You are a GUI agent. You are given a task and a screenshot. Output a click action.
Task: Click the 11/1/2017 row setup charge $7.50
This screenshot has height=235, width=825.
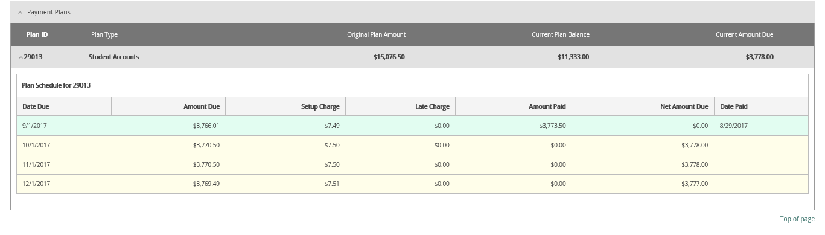click(x=332, y=164)
